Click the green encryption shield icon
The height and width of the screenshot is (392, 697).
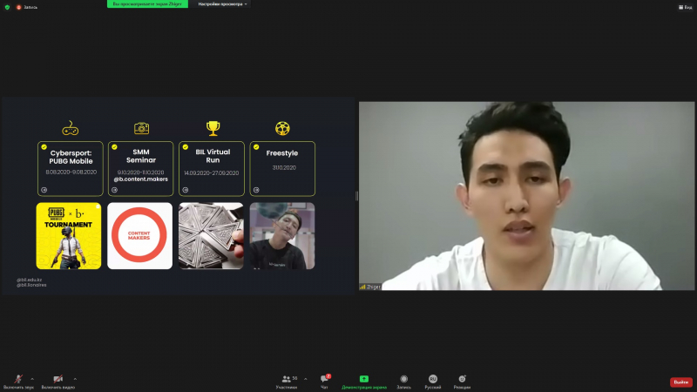click(7, 7)
